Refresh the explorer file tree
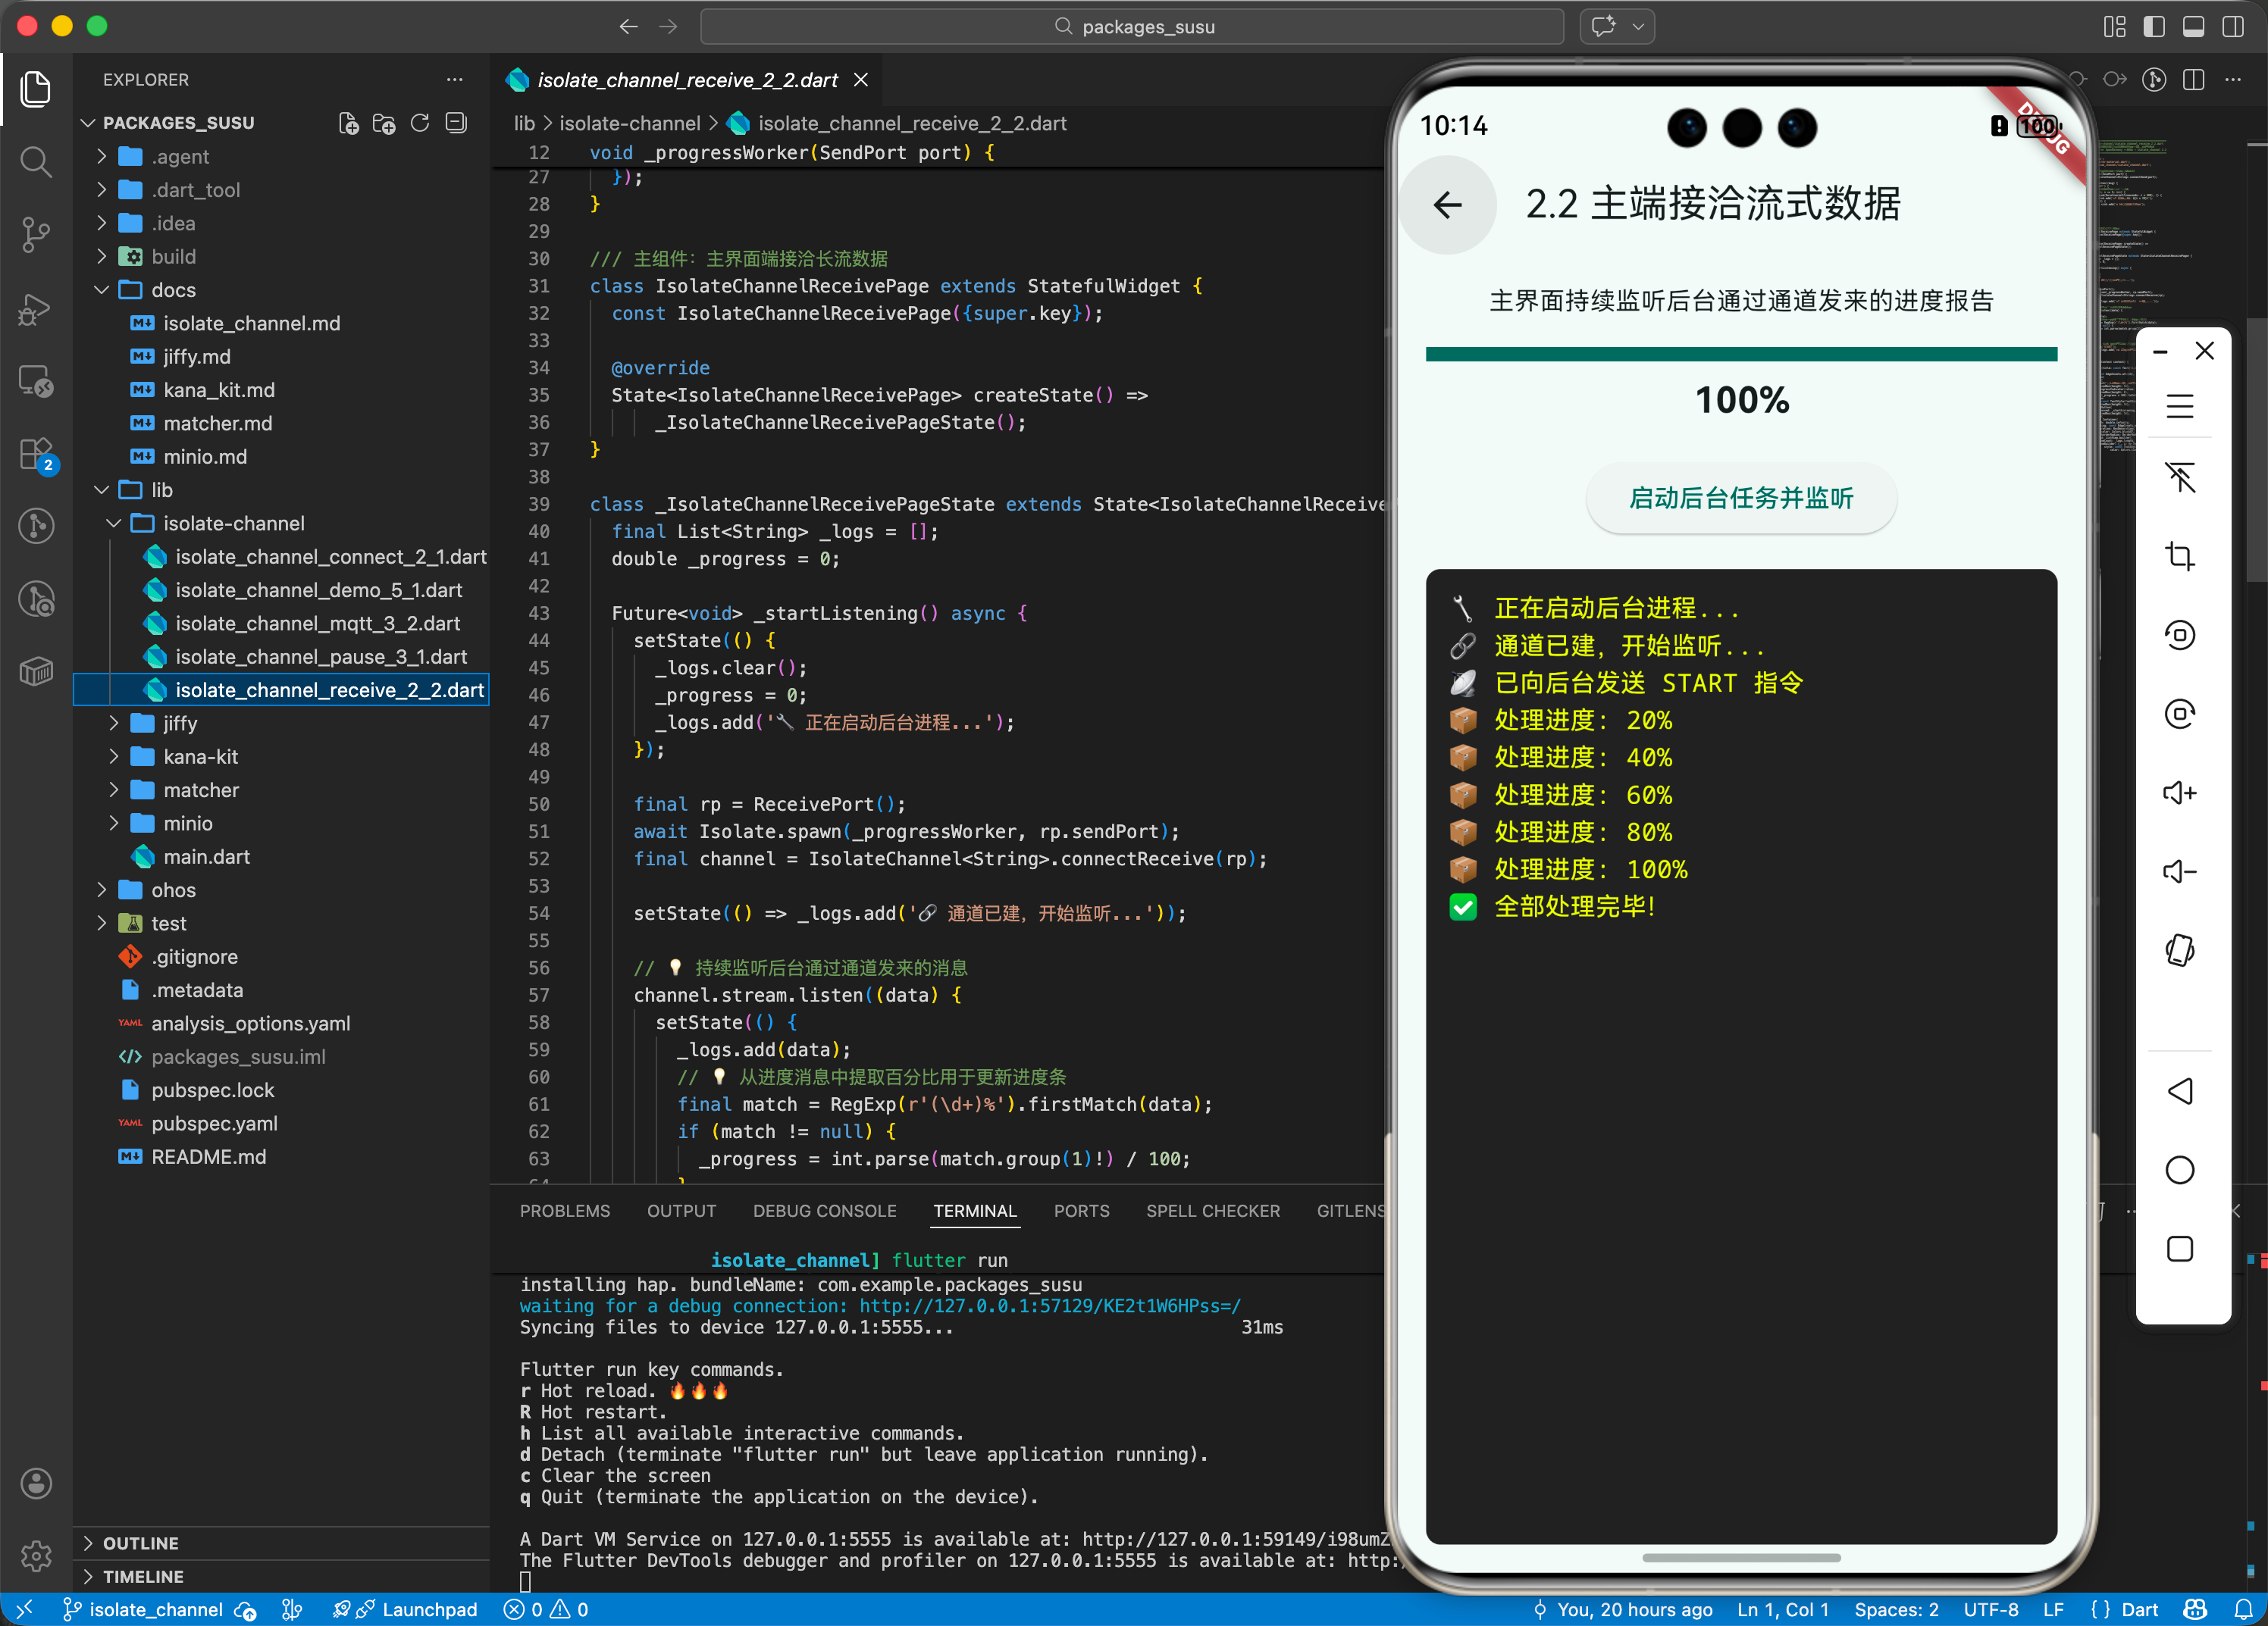The image size is (2268, 1626). click(420, 123)
